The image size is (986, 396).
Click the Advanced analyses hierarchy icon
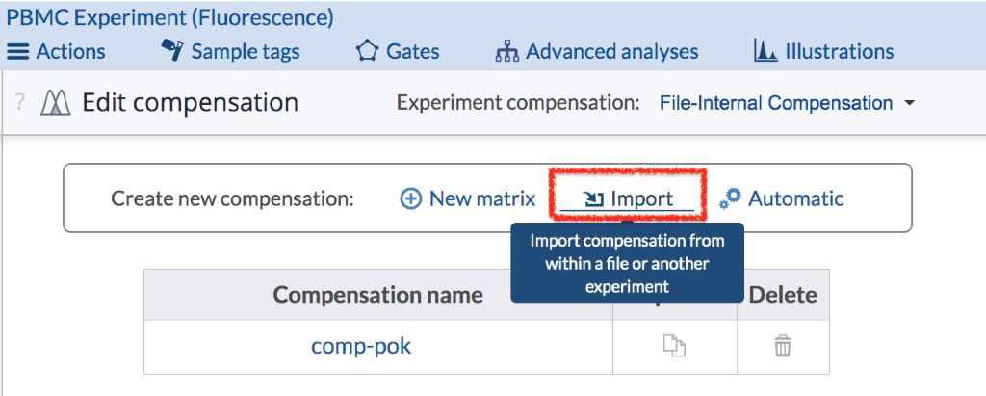pyautogui.click(x=506, y=52)
